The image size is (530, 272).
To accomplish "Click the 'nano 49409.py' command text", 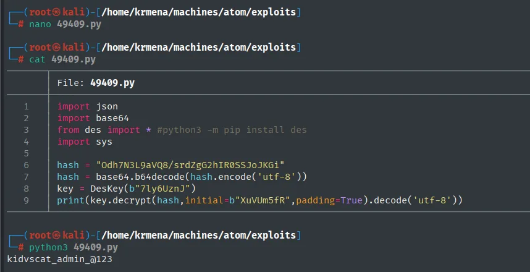I will click(65, 24).
